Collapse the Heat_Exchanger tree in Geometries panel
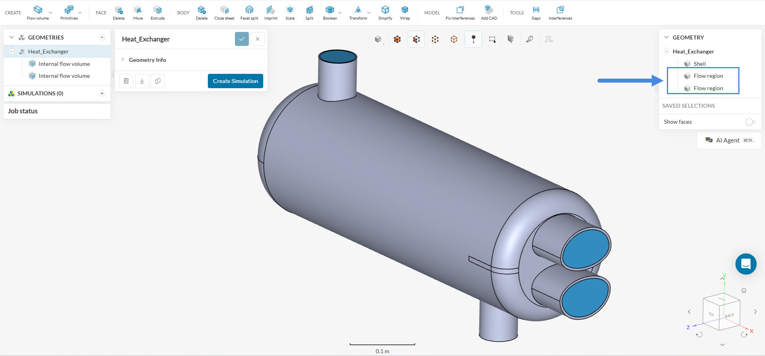765x356 pixels. (x=12, y=51)
